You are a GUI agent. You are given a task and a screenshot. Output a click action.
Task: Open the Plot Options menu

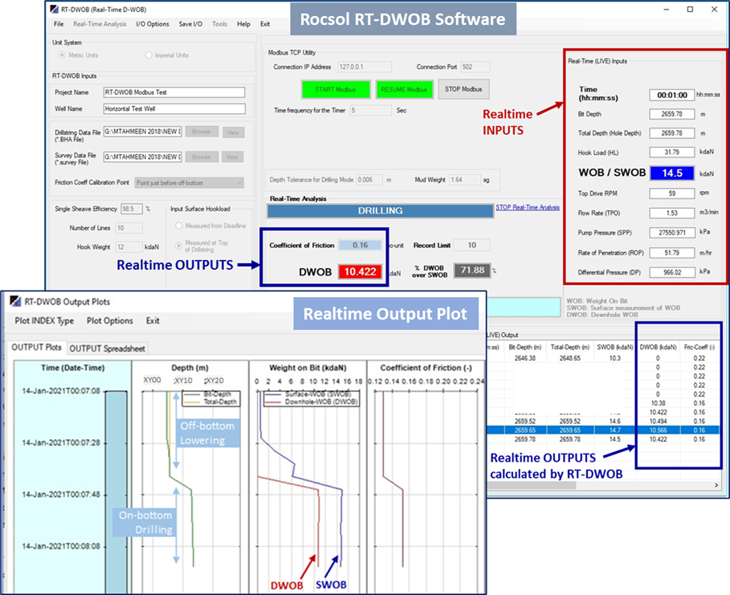pos(109,320)
